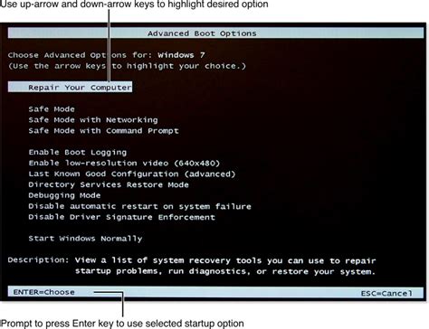Click the Description text about recovery tools
The height and width of the screenshot is (329, 429).
click(x=192, y=266)
